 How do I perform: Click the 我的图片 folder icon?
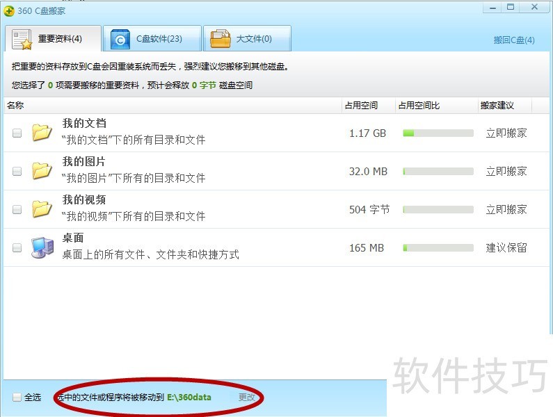42,170
